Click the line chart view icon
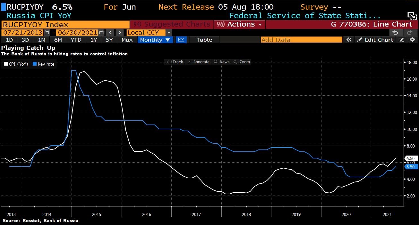This screenshot has width=419, height=225. pyautogui.click(x=181, y=40)
